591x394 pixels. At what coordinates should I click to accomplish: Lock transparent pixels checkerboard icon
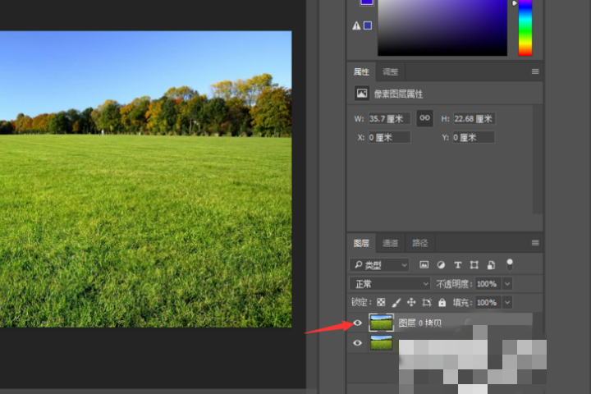point(381,302)
